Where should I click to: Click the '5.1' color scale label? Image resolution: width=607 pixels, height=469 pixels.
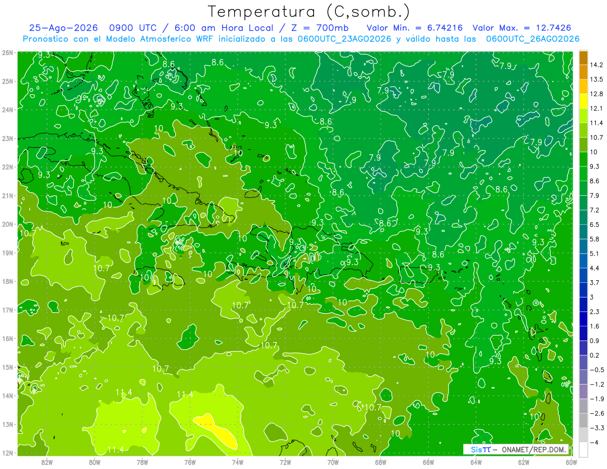[x=594, y=253]
